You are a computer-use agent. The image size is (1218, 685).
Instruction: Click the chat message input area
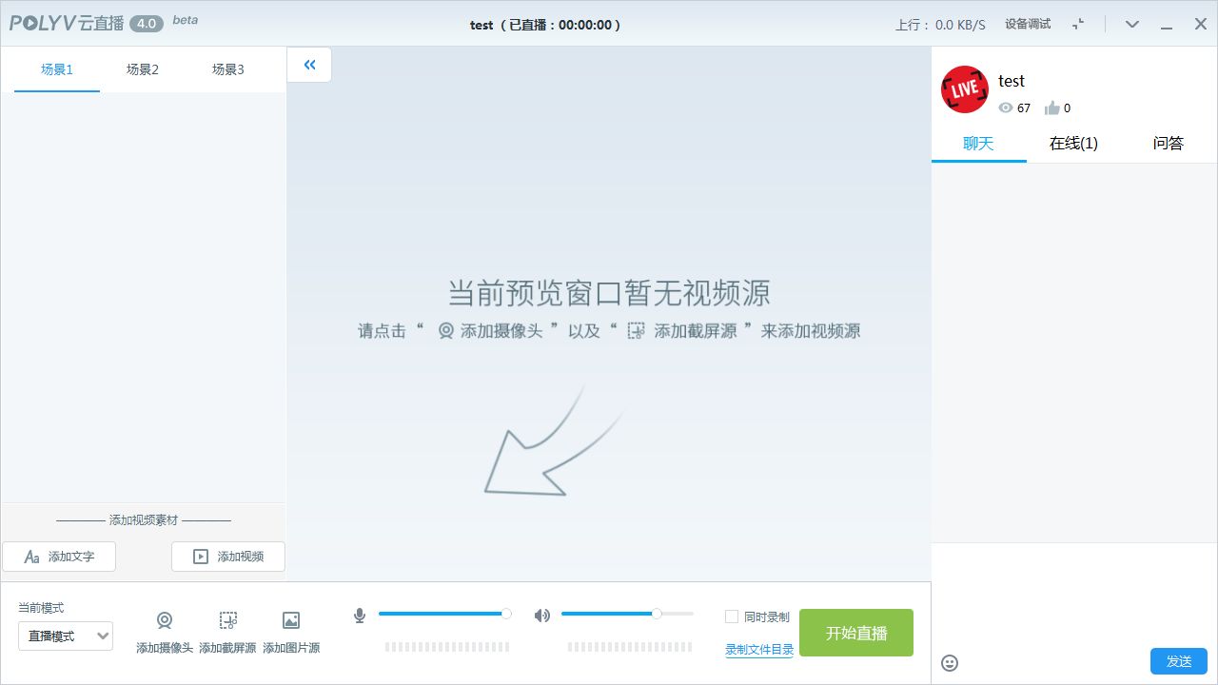pyautogui.click(x=1074, y=595)
